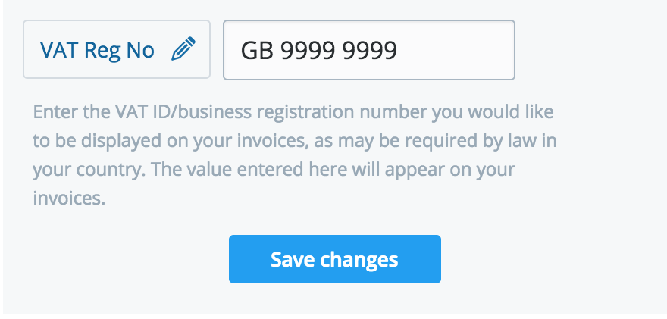Edit the VAT Reg No label

[183, 50]
